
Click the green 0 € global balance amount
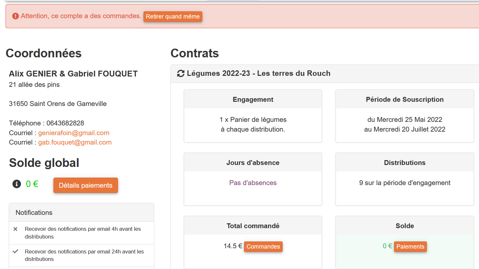pos(32,184)
